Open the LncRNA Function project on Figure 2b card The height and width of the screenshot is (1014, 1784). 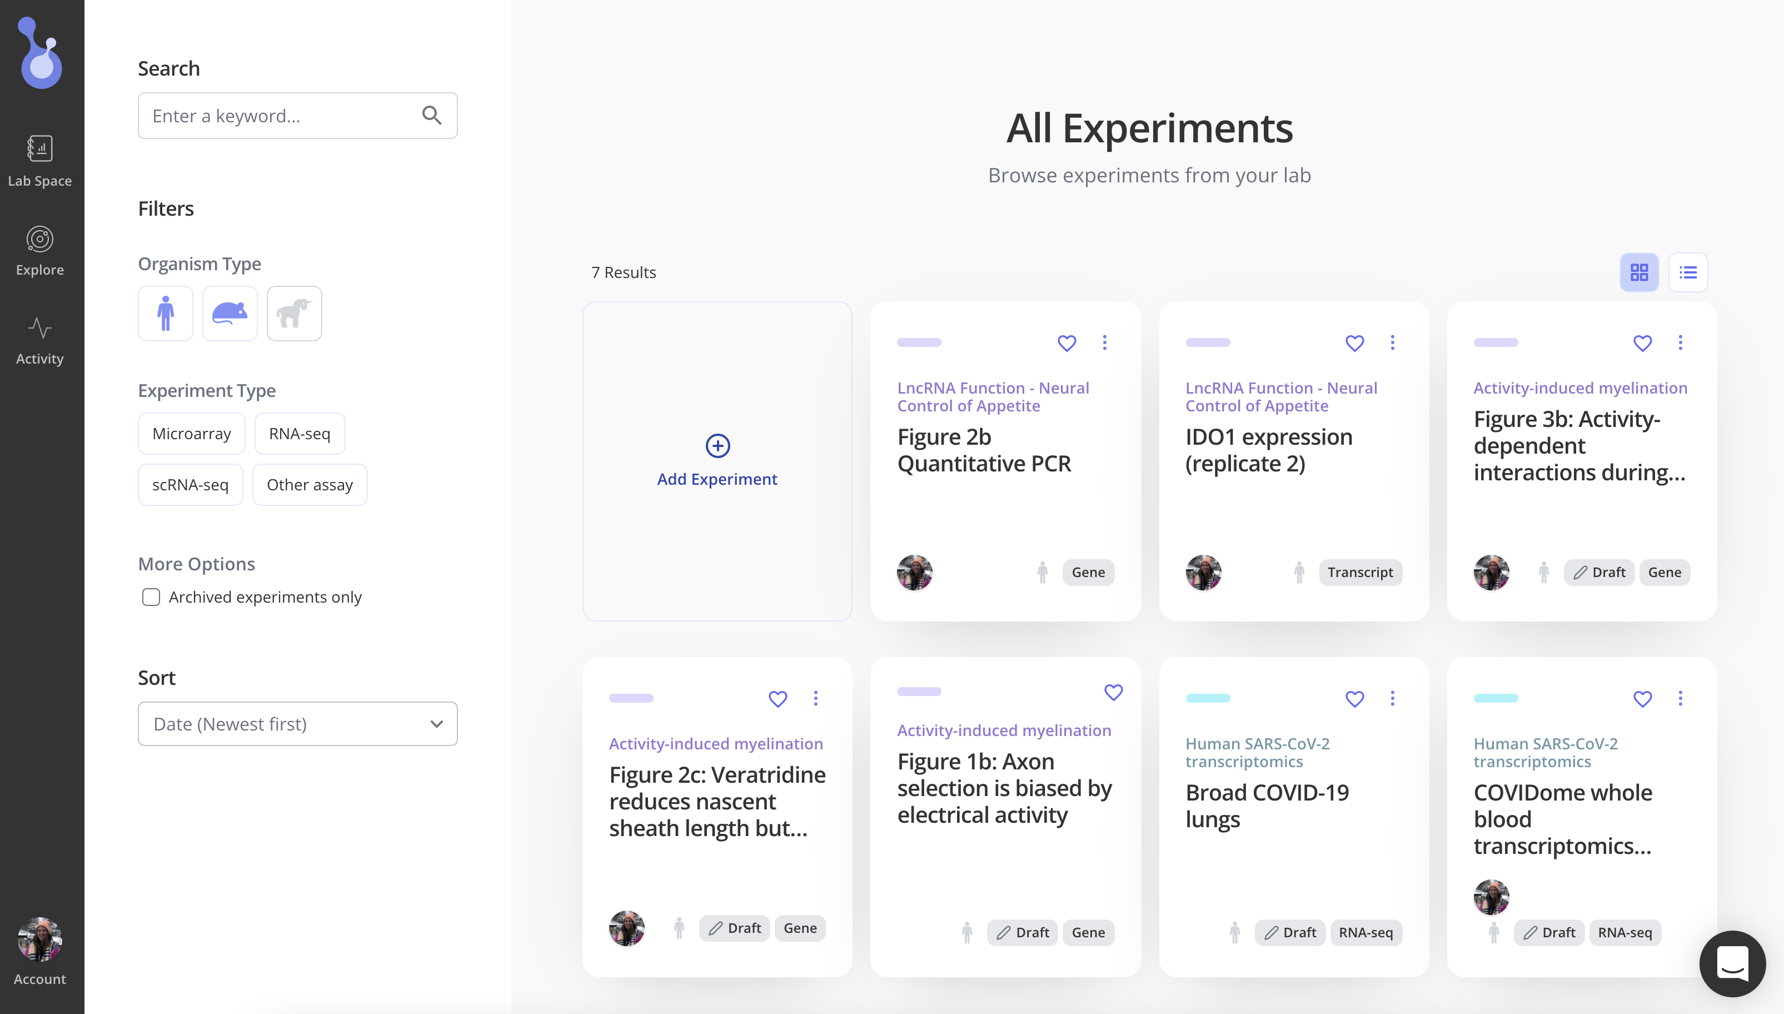tap(993, 397)
